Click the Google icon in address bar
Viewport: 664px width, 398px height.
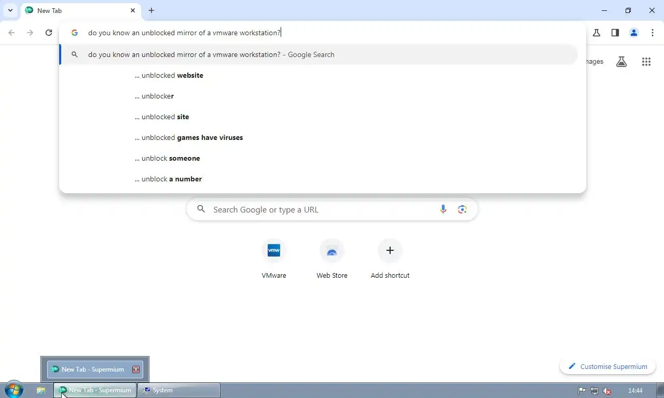coord(75,33)
